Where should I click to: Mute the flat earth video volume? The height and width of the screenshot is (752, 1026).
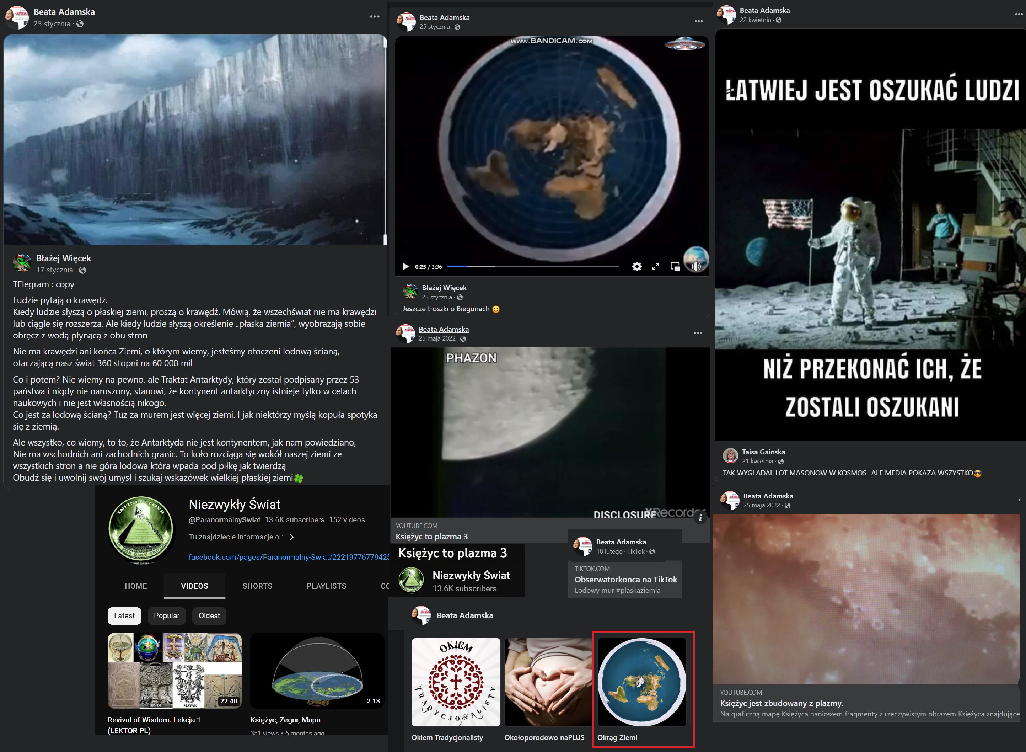tap(696, 266)
